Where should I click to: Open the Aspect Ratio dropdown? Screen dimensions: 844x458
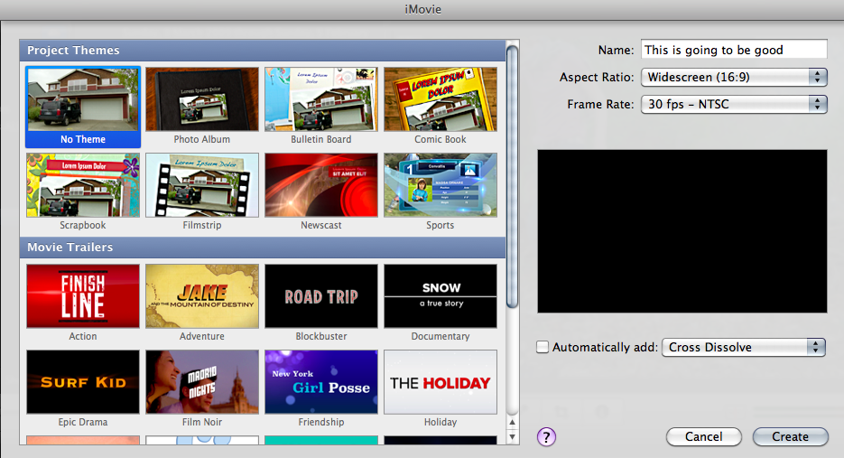pyautogui.click(x=733, y=77)
